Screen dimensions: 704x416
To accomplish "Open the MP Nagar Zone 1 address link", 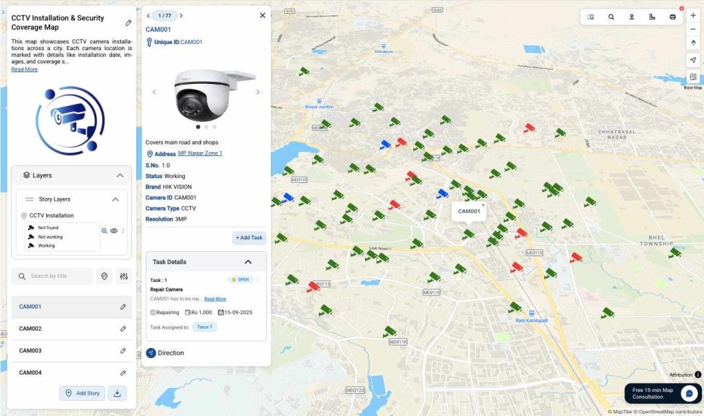I will coord(199,153).
